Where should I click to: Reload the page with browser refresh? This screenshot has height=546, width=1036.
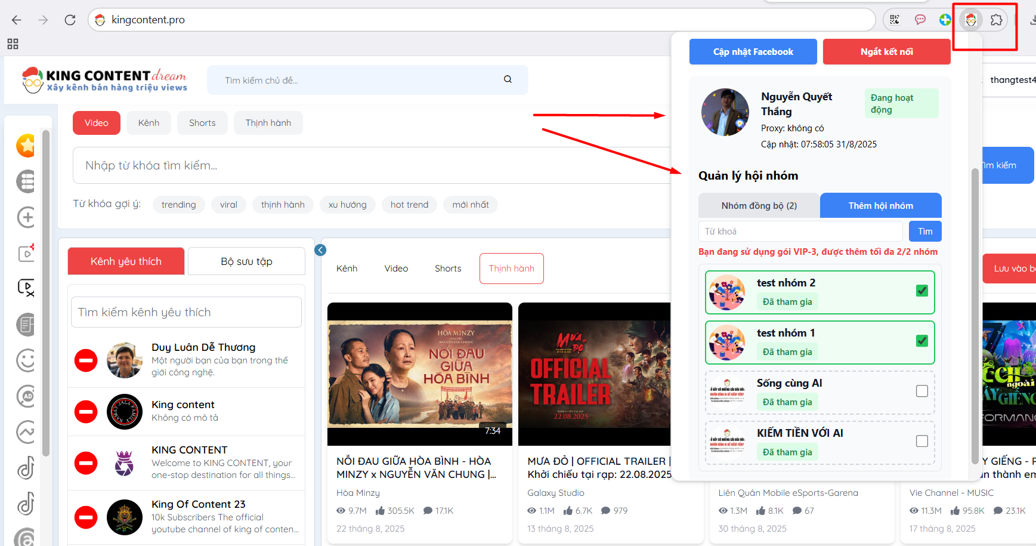[70, 20]
